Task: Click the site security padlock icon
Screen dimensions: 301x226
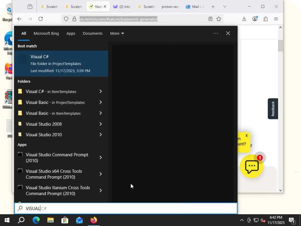Action: 74,19
